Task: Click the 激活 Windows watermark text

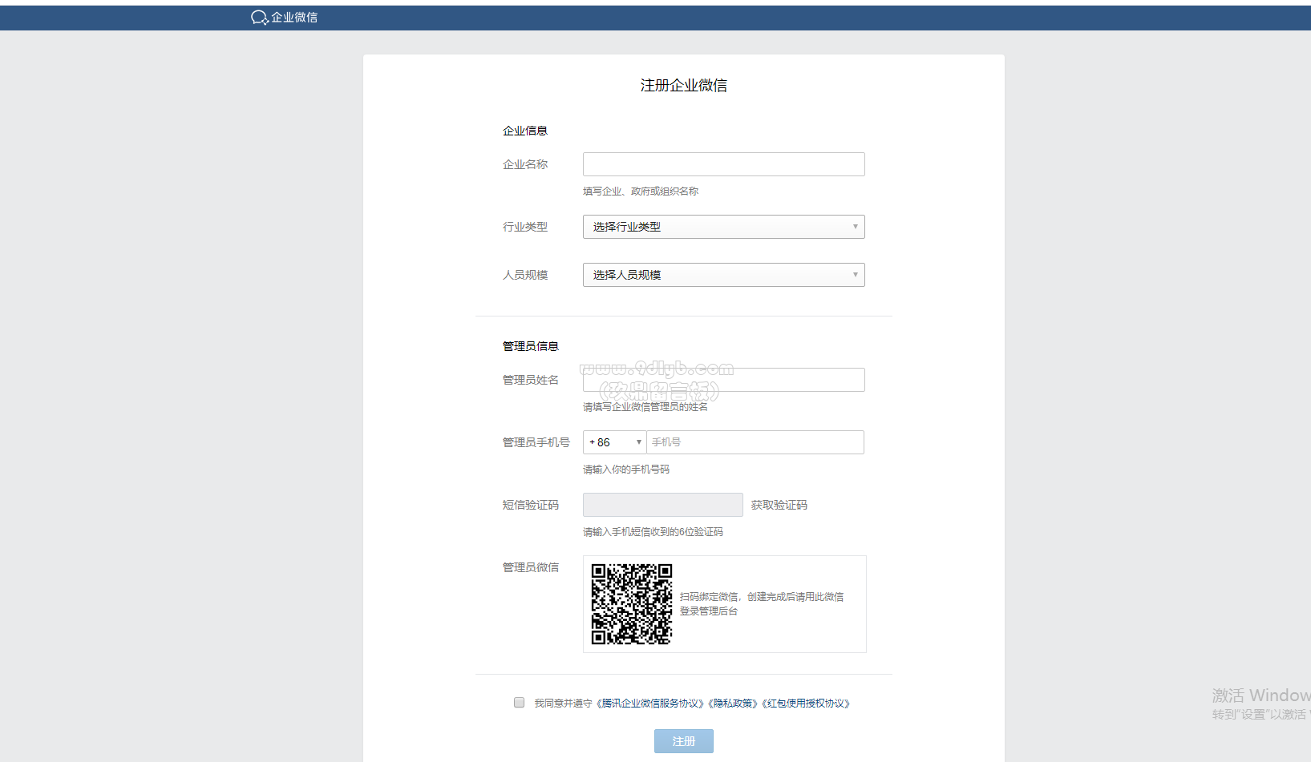Action: [x=1261, y=695]
